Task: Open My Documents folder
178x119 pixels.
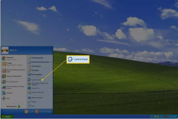Action: (36, 58)
